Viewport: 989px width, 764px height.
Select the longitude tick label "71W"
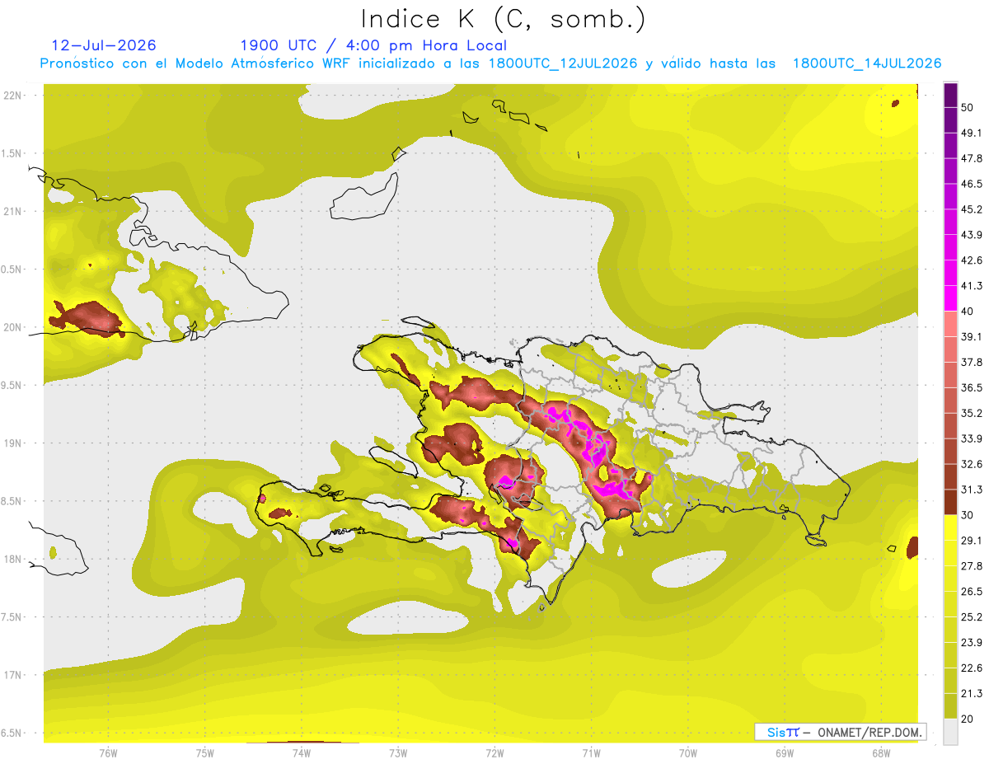point(591,753)
